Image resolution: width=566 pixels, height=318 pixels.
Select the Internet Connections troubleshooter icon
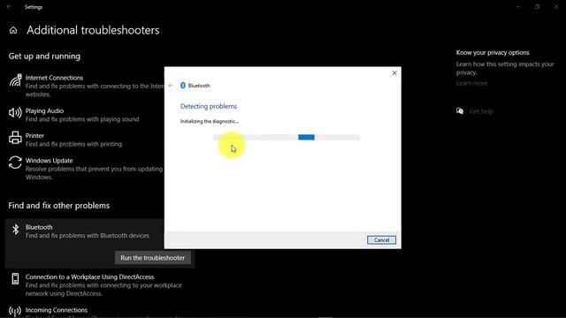[x=15, y=80]
